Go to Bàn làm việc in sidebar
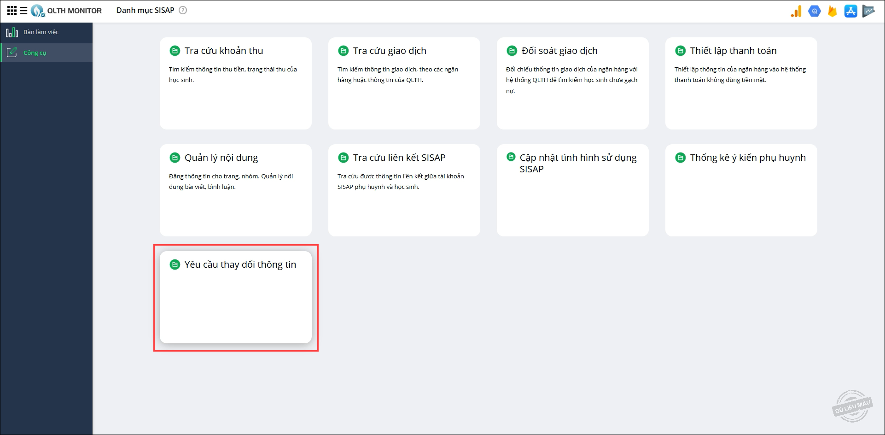 pos(41,32)
